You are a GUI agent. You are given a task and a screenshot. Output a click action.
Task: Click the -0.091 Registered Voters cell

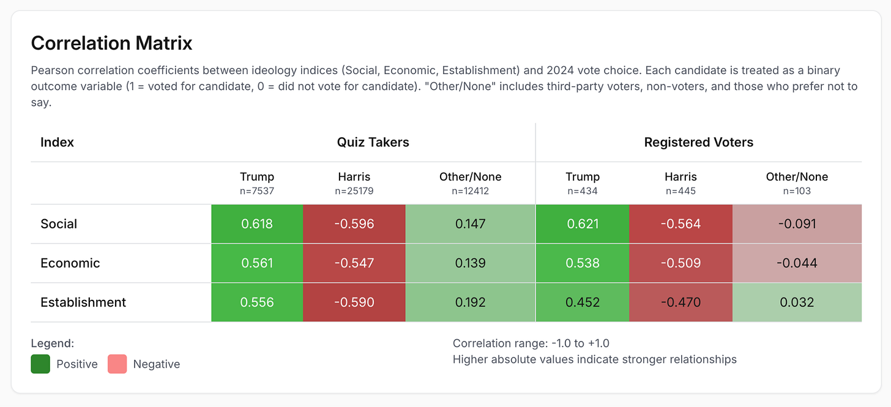pos(797,224)
